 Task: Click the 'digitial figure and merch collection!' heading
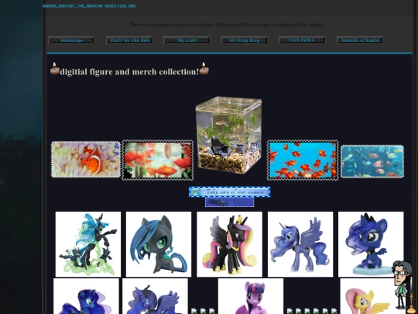[129, 72]
